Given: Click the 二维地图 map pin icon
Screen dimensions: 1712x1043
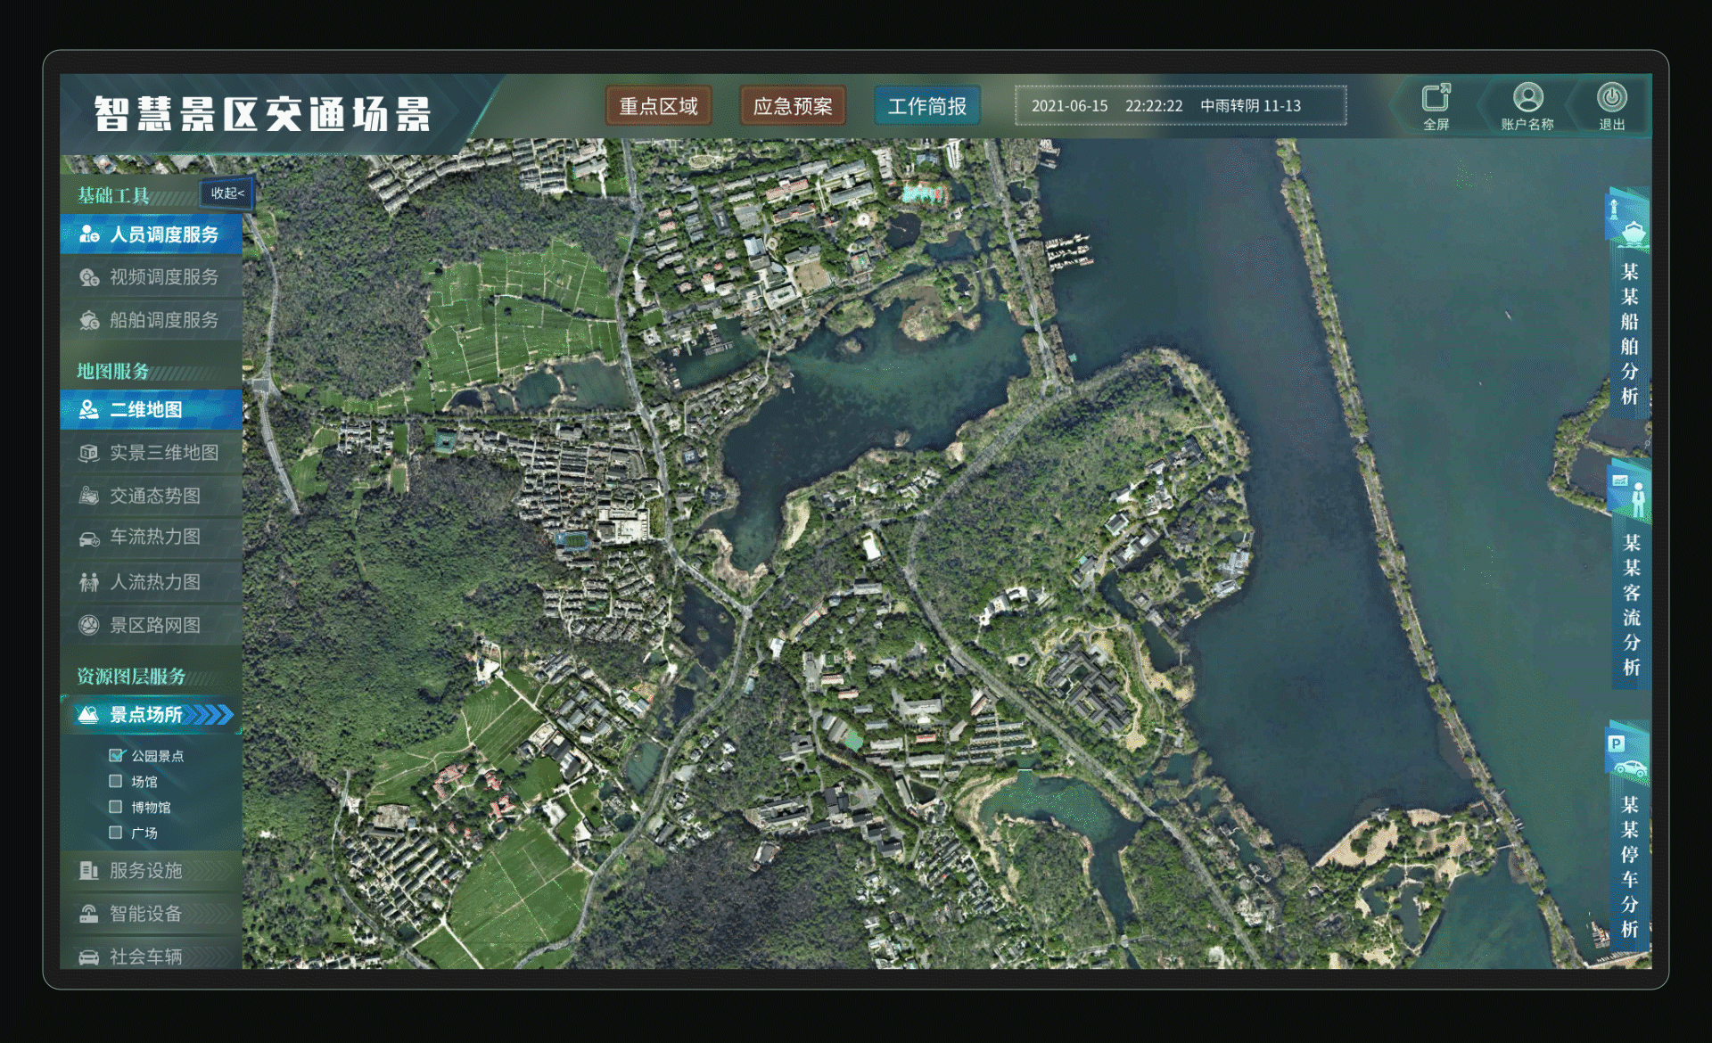Looking at the screenshot, I should click(x=89, y=409).
